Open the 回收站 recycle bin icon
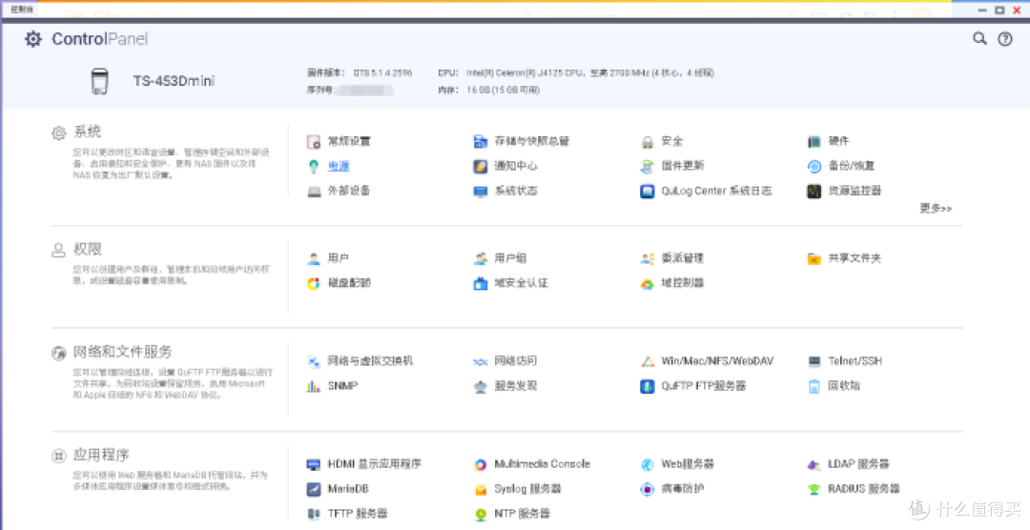1030x530 pixels. (814, 386)
